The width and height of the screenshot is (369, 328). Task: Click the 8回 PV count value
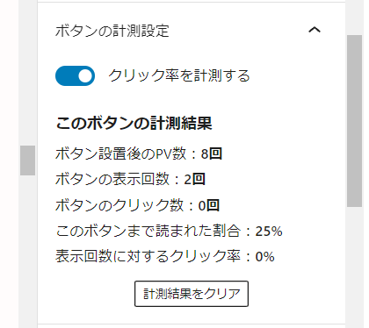click(x=212, y=153)
